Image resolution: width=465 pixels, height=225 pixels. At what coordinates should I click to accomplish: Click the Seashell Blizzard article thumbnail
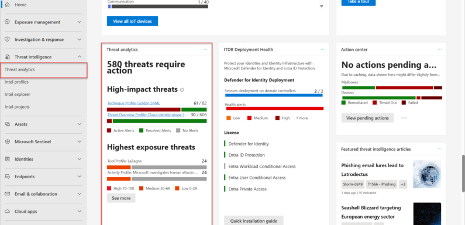point(427,214)
